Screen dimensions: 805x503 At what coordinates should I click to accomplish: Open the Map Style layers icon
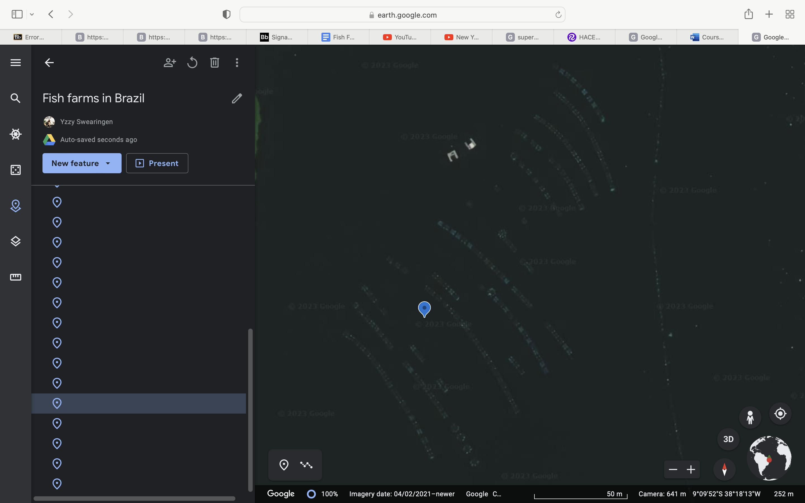tap(15, 241)
